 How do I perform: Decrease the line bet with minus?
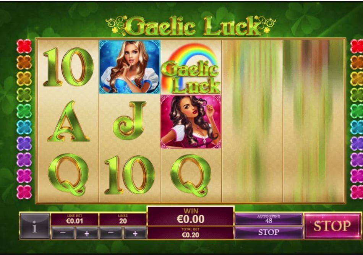[63, 233]
